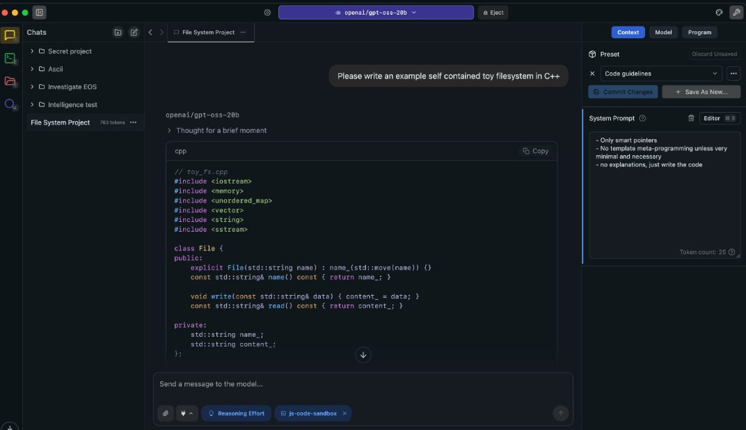Viewport: 746px width, 430px height.
Task: Open the openai/gpt-oss-20b model selector
Action: 376,13
